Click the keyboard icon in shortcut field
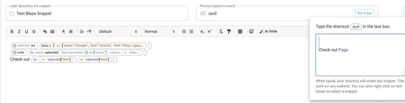Image resolution: width=405 pixels, height=103 pixels. [203, 13]
